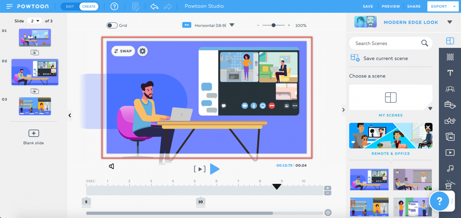Switch to EDIT mode
Image resolution: width=461 pixels, height=218 pixels.
70,6
